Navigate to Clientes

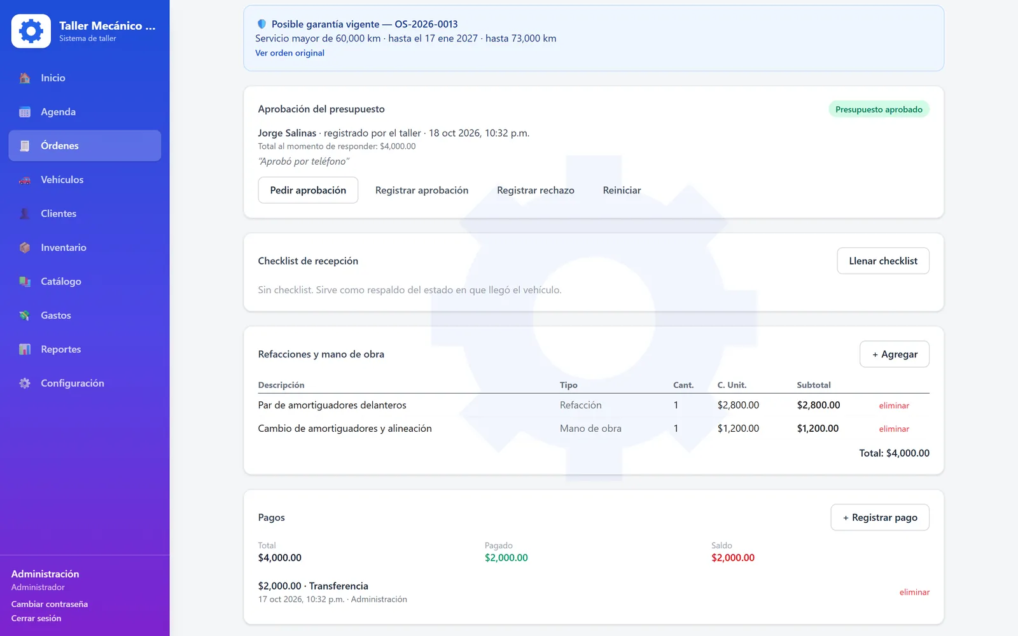85,214
